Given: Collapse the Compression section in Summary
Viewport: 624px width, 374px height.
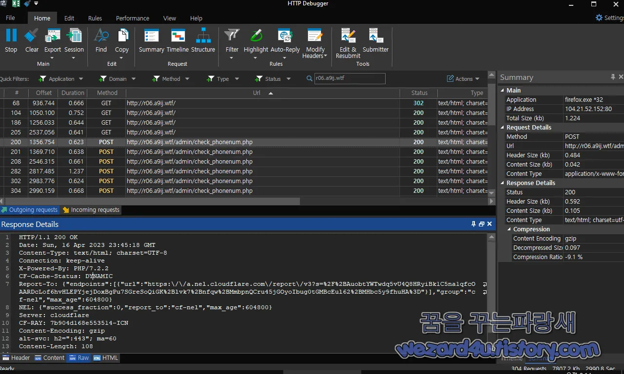Looking at the screenshot, I should (x=510, y=229).
